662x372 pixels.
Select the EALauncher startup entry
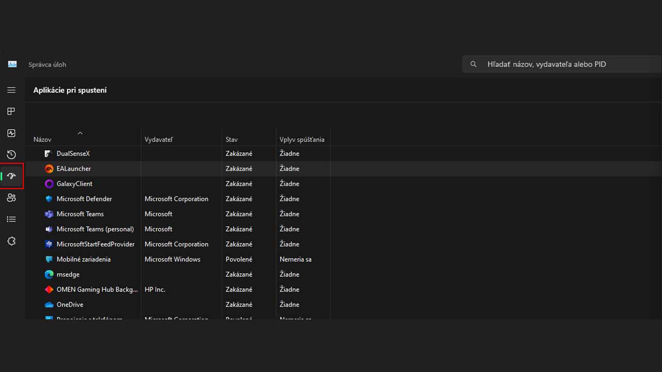[74, 168]
